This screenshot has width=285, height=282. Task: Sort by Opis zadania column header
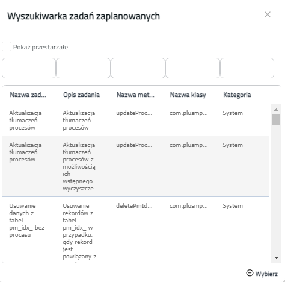[81, 95]
